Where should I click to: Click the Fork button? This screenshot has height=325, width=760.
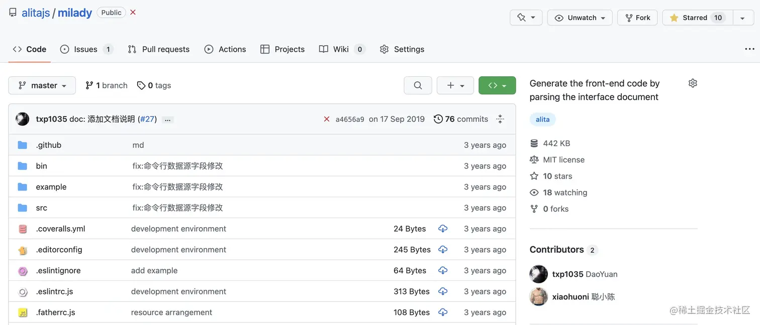pyautogui.click(x=637, y=18)
